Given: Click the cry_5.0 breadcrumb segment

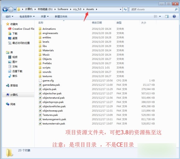Looking at the screenshot, I should [77, 9].
